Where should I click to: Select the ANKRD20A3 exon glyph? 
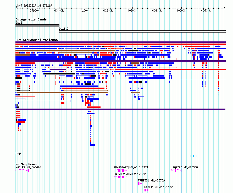click(120, 177)
